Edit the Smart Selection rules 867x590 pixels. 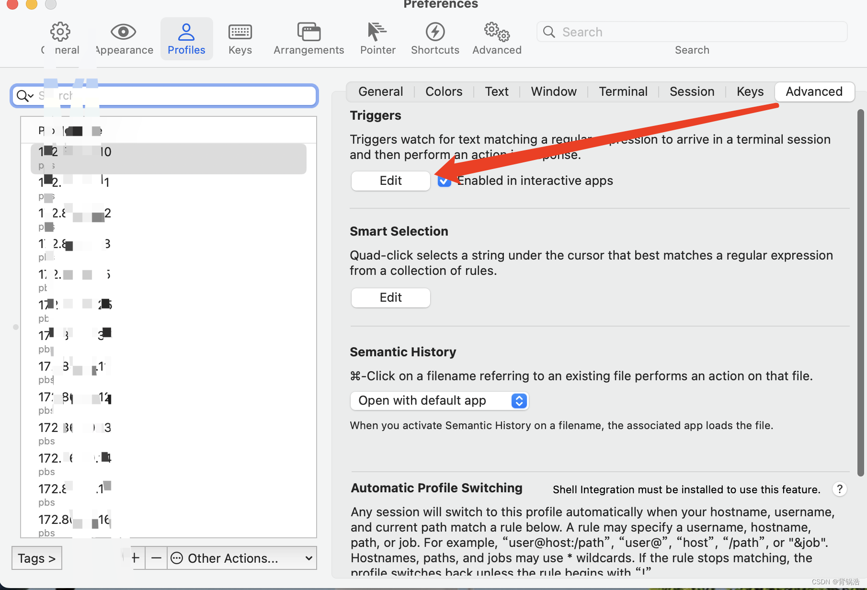coord(391,297)
